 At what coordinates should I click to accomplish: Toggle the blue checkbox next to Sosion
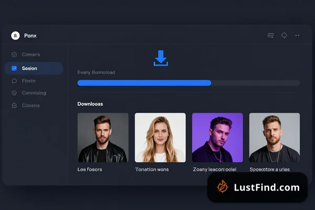click(14, 68)
